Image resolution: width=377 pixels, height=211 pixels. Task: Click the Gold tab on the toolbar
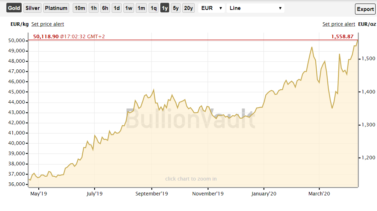(x=13, y=8)
